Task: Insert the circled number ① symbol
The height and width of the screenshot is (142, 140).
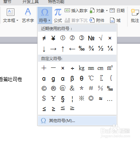Action: pyautogui.click(x=63, y=38)
